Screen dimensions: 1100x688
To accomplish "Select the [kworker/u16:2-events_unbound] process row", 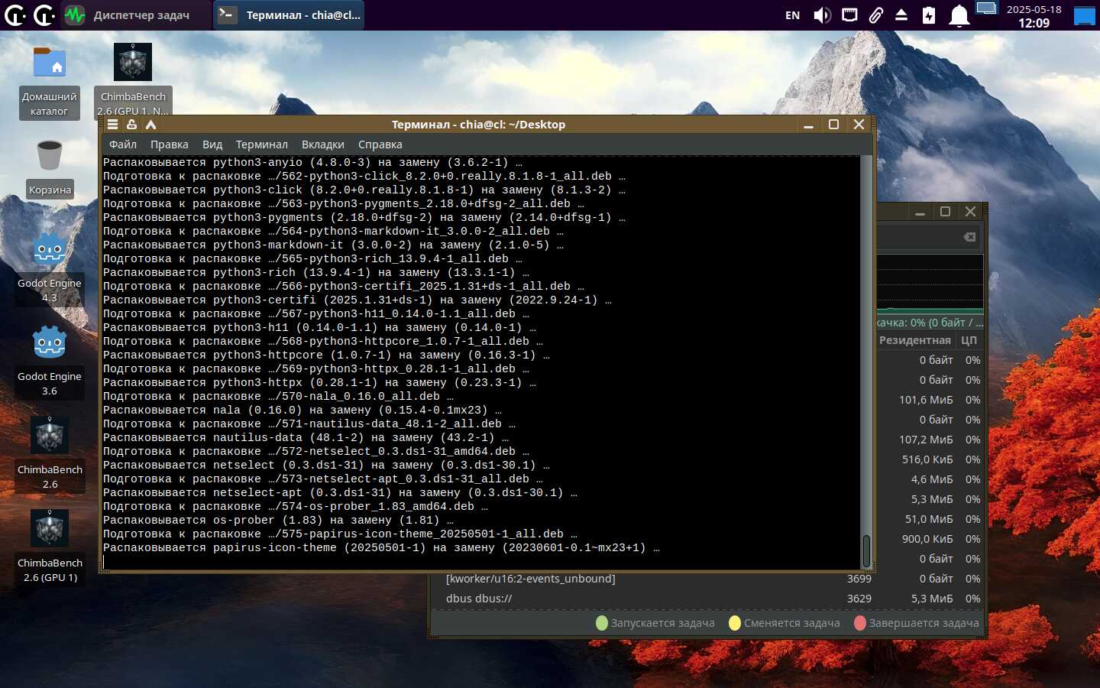I will 707,579.
